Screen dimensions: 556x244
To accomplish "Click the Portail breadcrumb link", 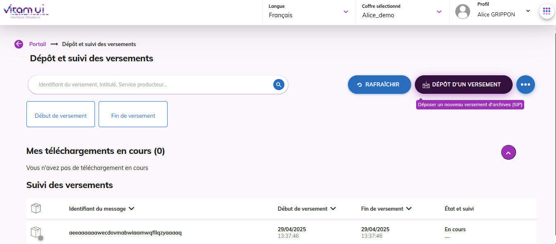I will [38, 44].
